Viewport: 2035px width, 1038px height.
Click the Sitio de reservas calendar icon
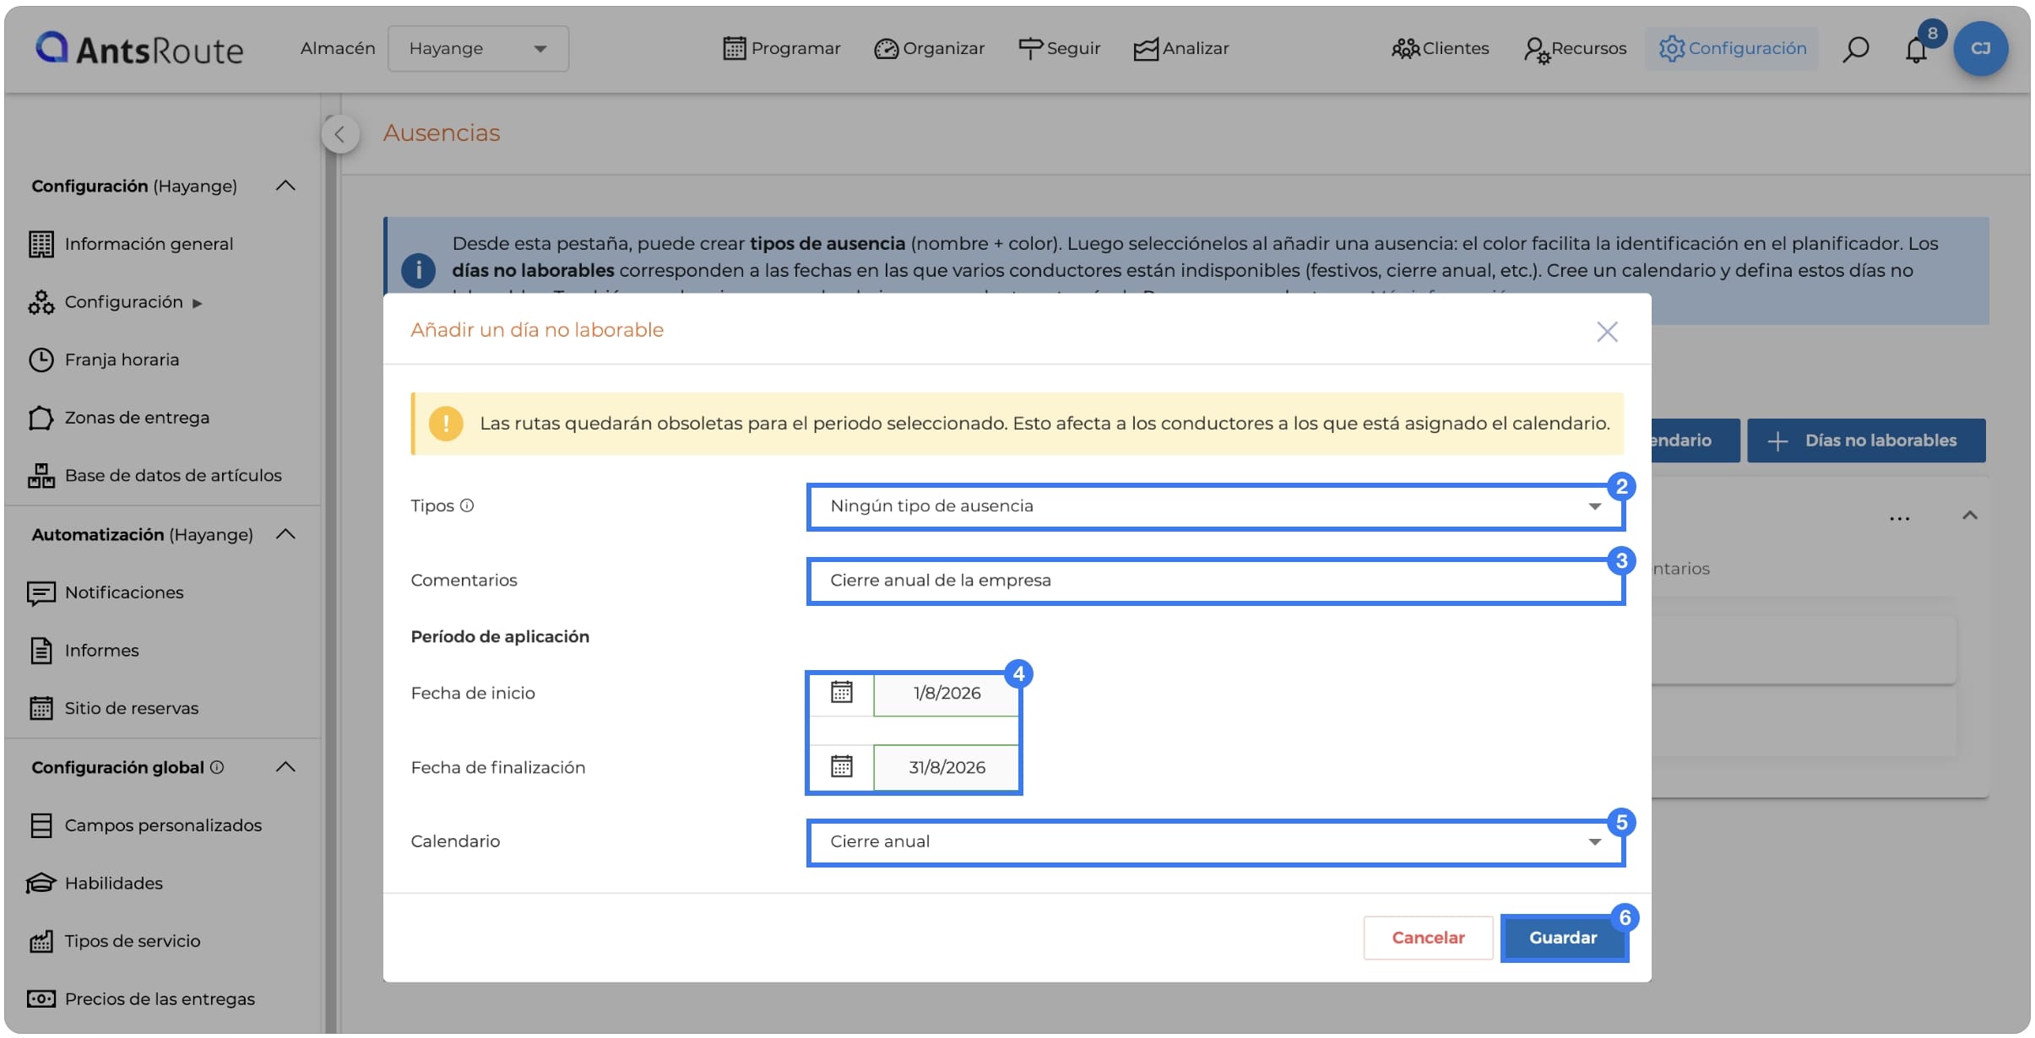[41, 708]
